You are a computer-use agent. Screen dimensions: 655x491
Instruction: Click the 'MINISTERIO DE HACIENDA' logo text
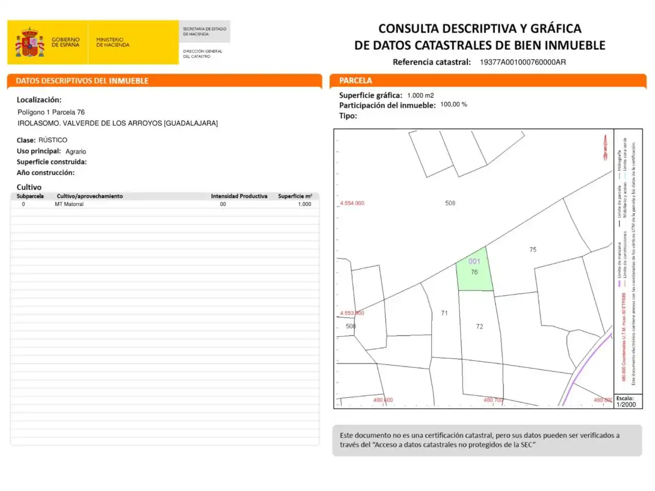point(113,42)
